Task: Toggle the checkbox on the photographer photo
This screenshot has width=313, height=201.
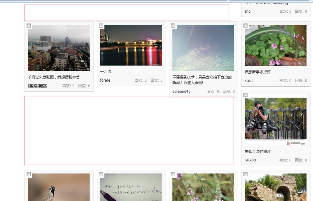Action: [245, 95]
